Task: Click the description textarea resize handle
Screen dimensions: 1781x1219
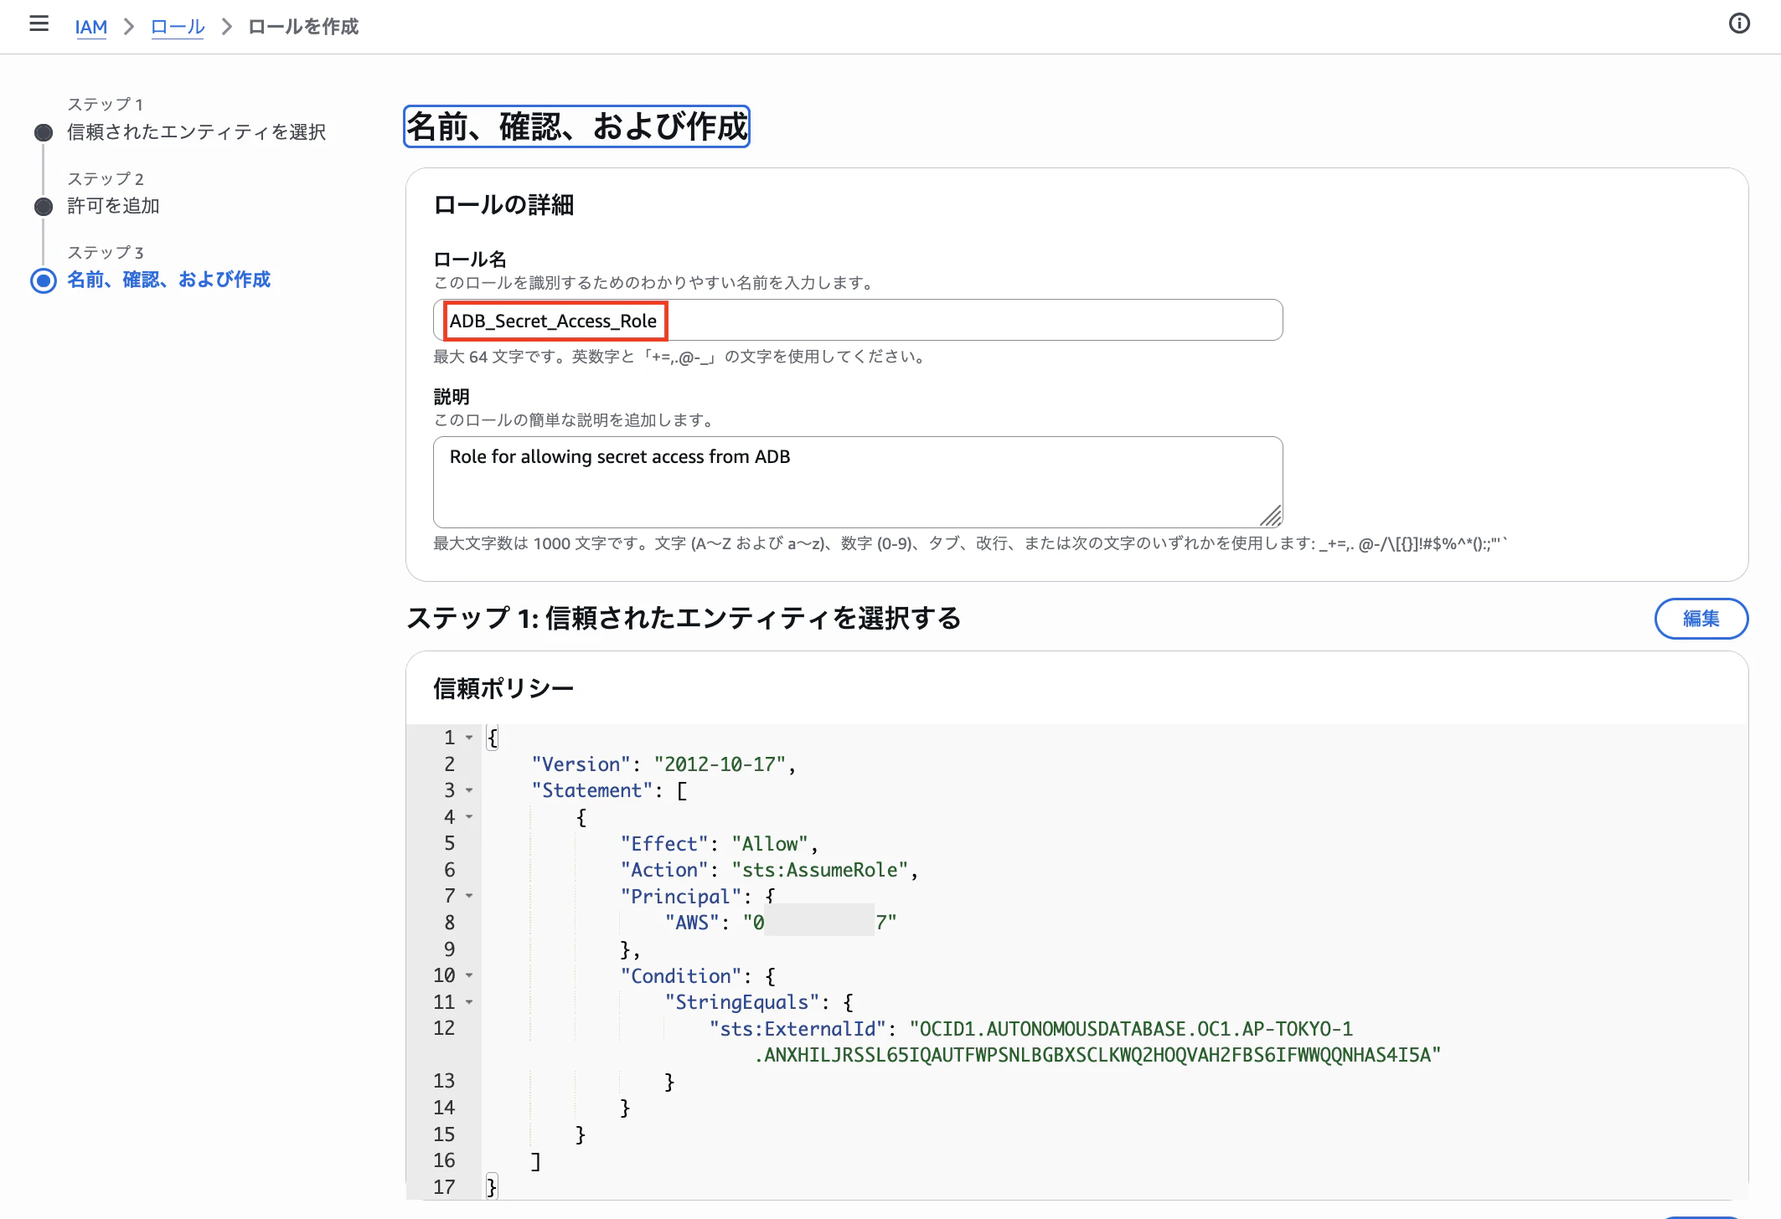Action: tap(1274, 516)
